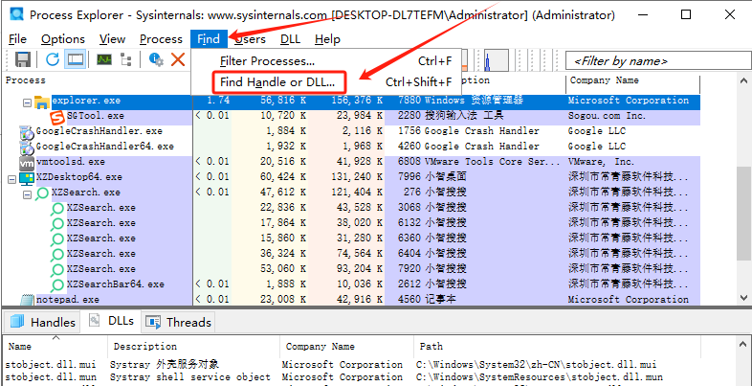
Task: Sort DLL list by Description column
Action: 194,346
